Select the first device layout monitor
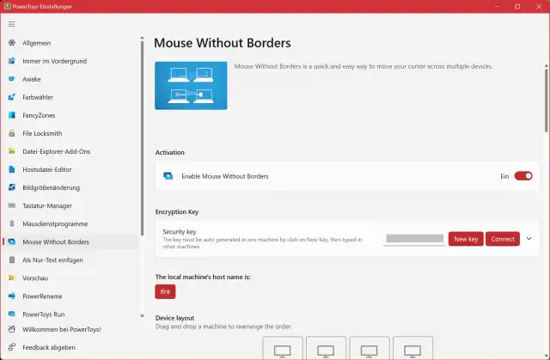This screenshot has width=550, height=360. [283, 348]
